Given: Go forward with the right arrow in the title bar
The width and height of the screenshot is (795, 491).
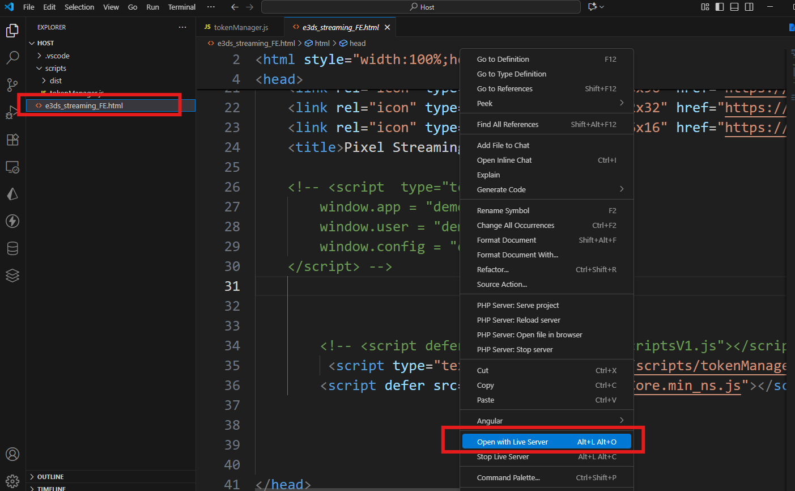Looking at the screenshot, I should click(250, 7).
